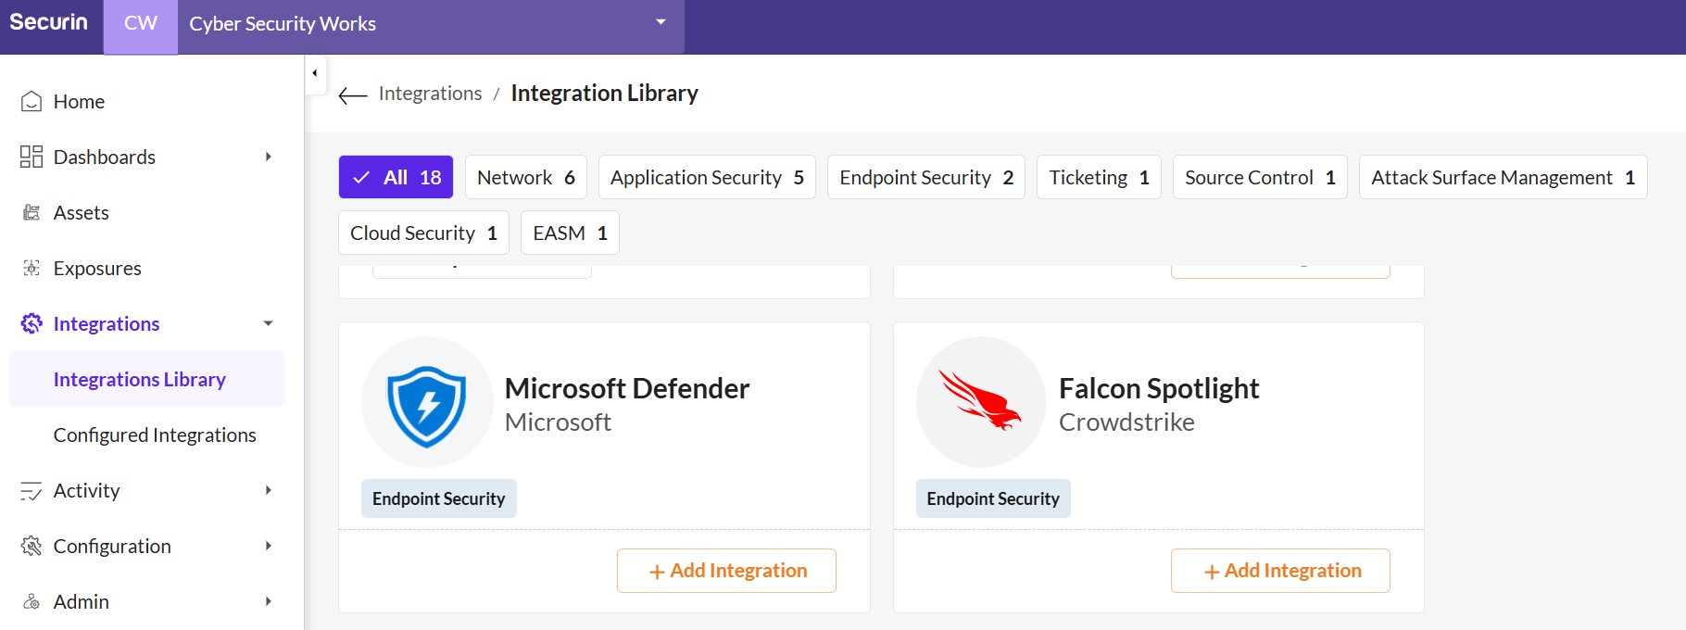Expand the Activity submenu arrow
This screenshot has width=1686, height=630.
(269, 490)
